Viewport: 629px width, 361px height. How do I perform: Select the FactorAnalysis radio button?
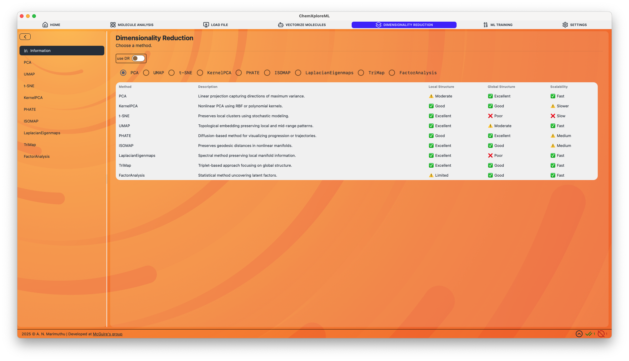(x=392, y=73)
